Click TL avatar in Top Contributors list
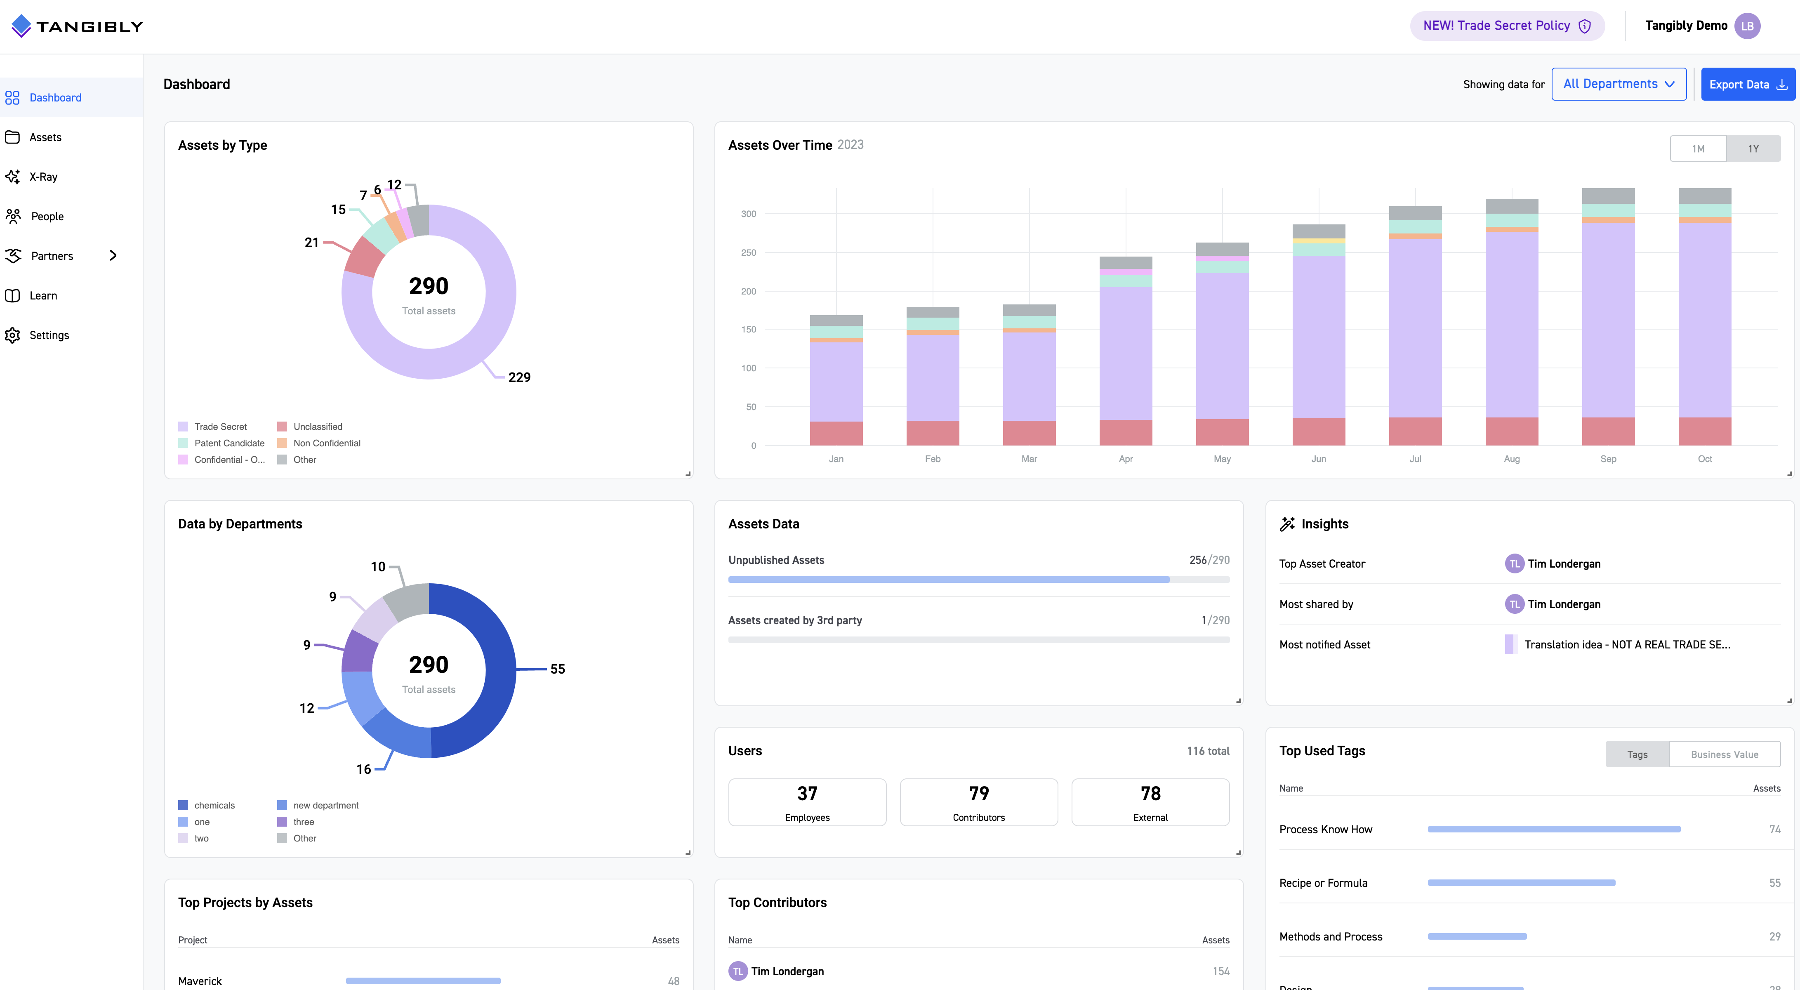The width and height of the screenshot is (1800, 990). coord(738,971)
